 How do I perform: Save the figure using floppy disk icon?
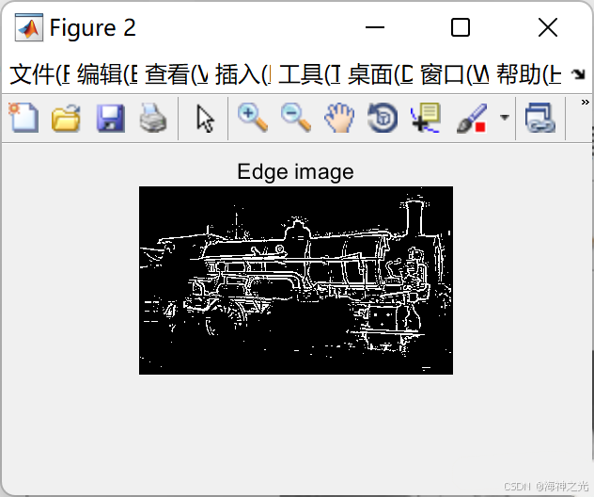pos(111,119)
